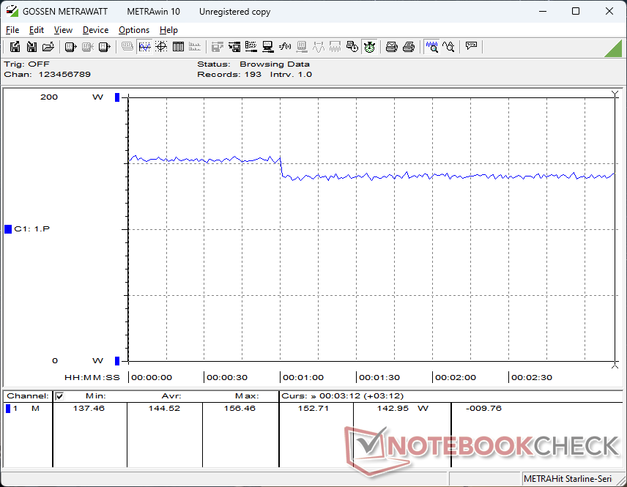
Task: Open the clock time settings icon
Action: 352,47
